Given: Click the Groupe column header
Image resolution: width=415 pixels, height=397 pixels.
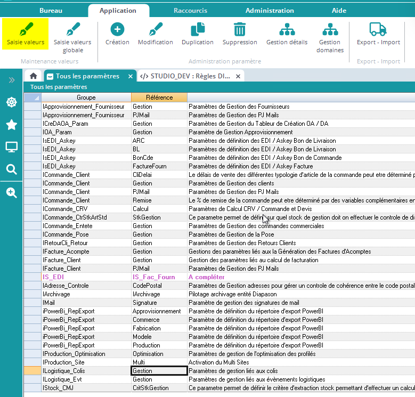Looking at the screenshot, I should click(x=86, y=98).
